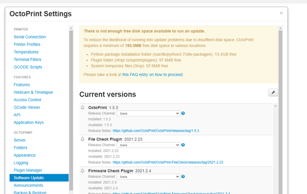Open Plugin Manager
This screenshot has width=307, height=194.
28,170
